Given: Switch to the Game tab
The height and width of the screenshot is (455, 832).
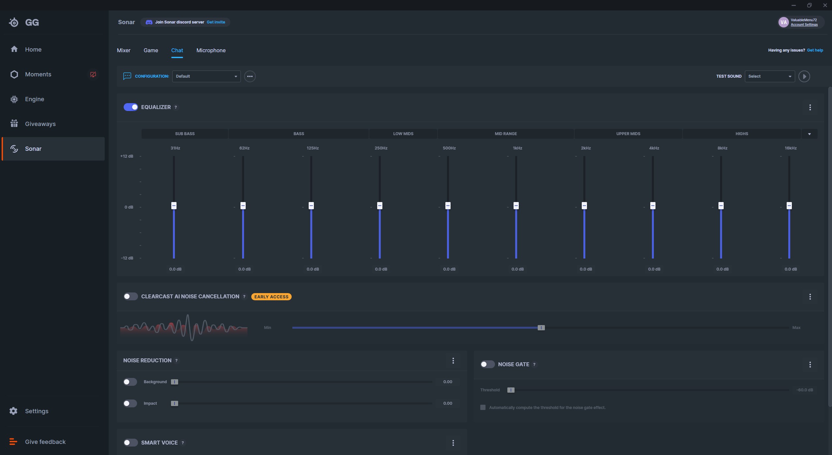Looking at the screenshot, I should click(x=151, y=50).
